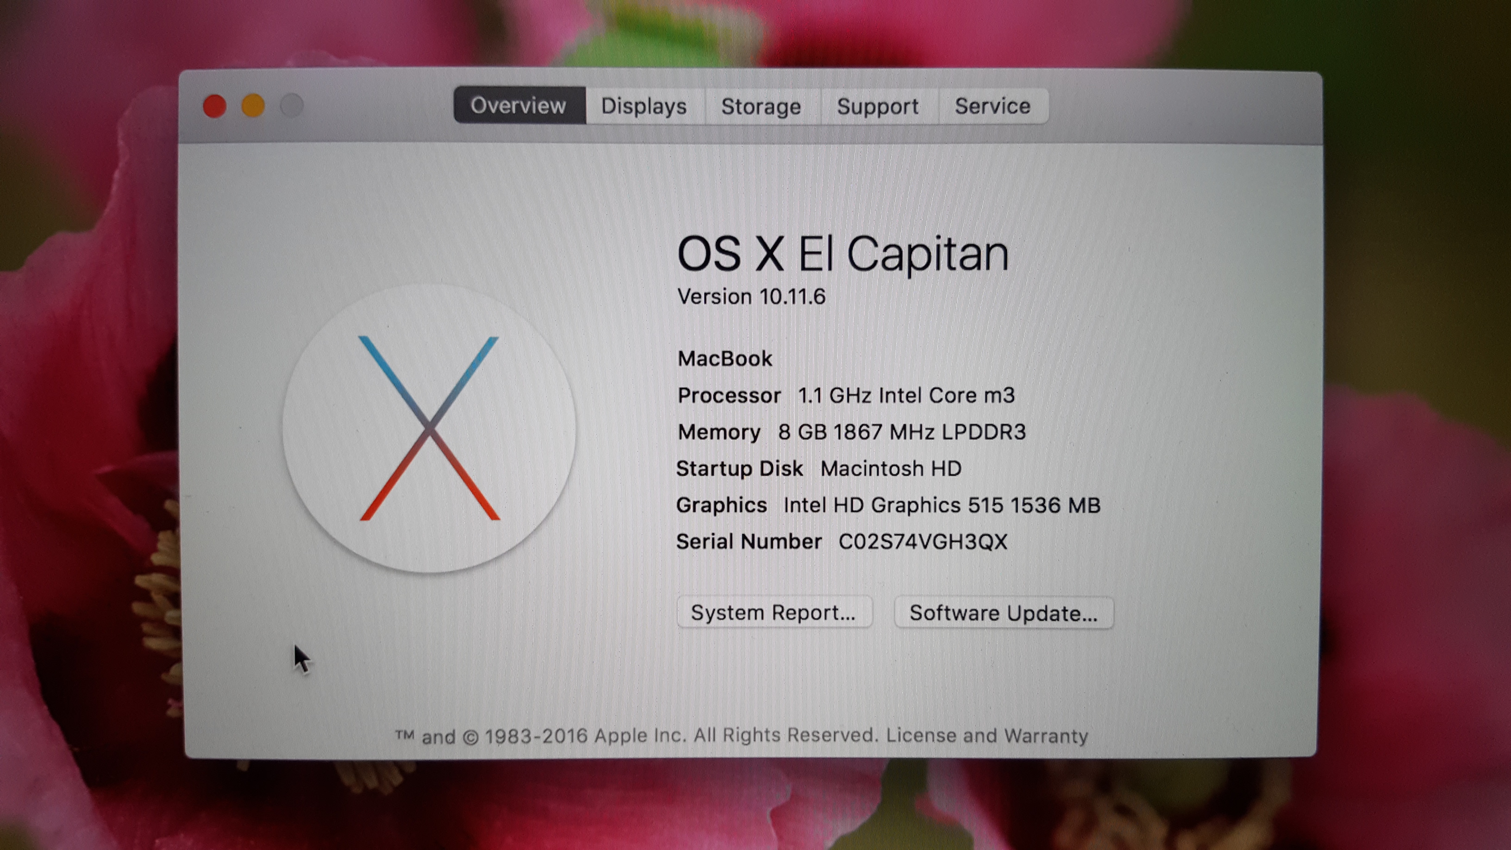
Task: Click the MacBook model name
Action: tap(725, 358)
